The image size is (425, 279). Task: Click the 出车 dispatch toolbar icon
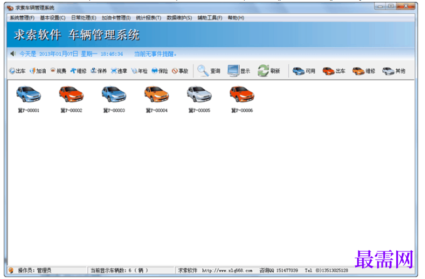[x=17, y=71]
